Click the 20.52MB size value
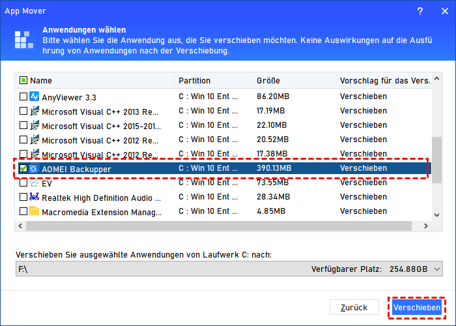This screenshot has width=456, height=326. (272, 139)
